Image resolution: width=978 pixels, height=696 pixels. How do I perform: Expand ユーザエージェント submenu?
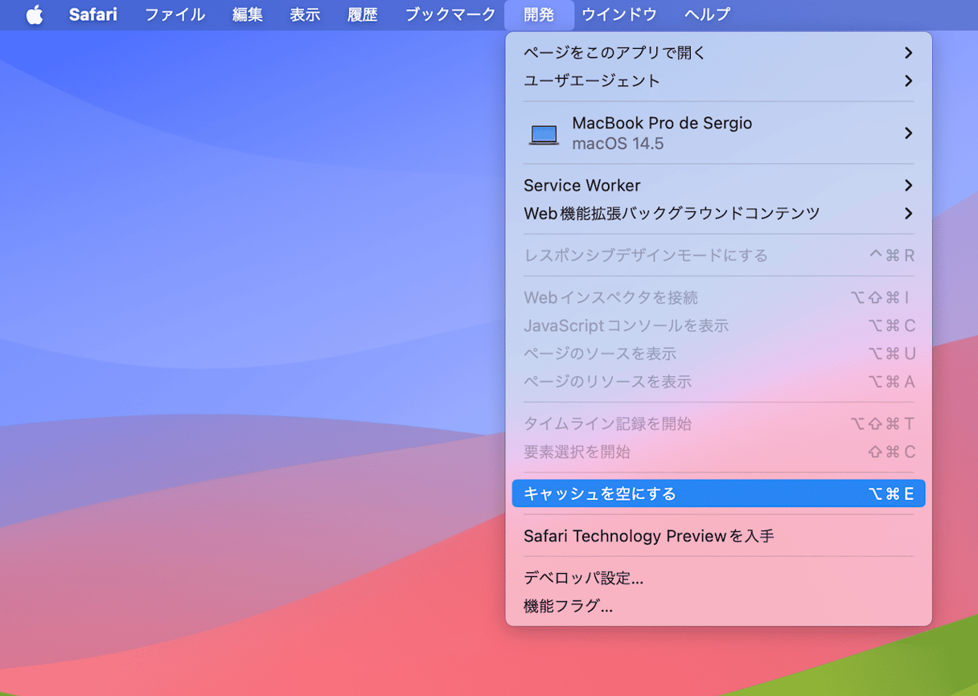(x=718, y=81)
